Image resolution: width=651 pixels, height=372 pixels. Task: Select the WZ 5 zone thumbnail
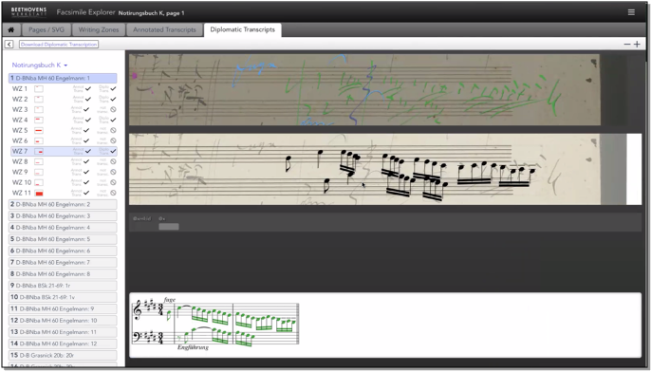39,130
